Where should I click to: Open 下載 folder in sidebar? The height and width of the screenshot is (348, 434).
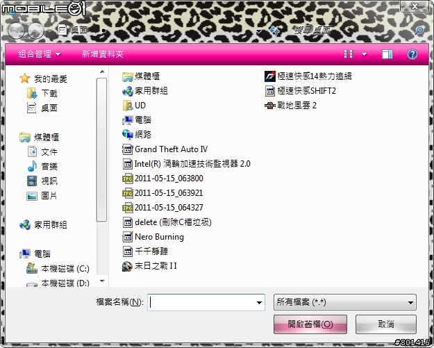42,93
